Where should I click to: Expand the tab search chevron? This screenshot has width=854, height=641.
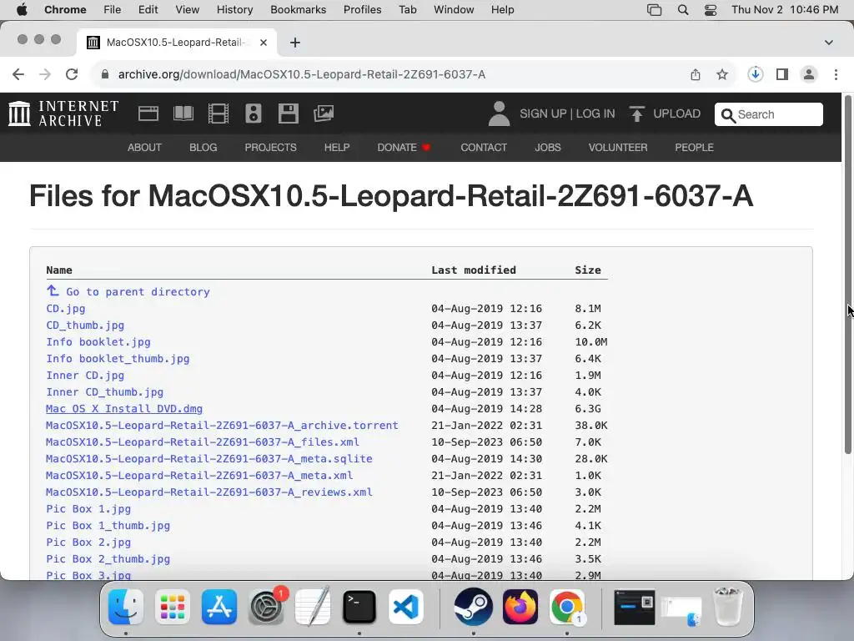pyautogui.click(x=829, y=43)
